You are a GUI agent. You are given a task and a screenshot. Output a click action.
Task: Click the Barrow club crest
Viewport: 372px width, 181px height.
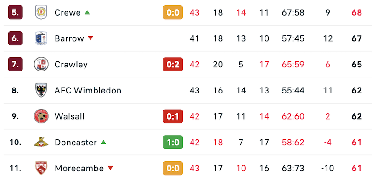tap(41, 38)
